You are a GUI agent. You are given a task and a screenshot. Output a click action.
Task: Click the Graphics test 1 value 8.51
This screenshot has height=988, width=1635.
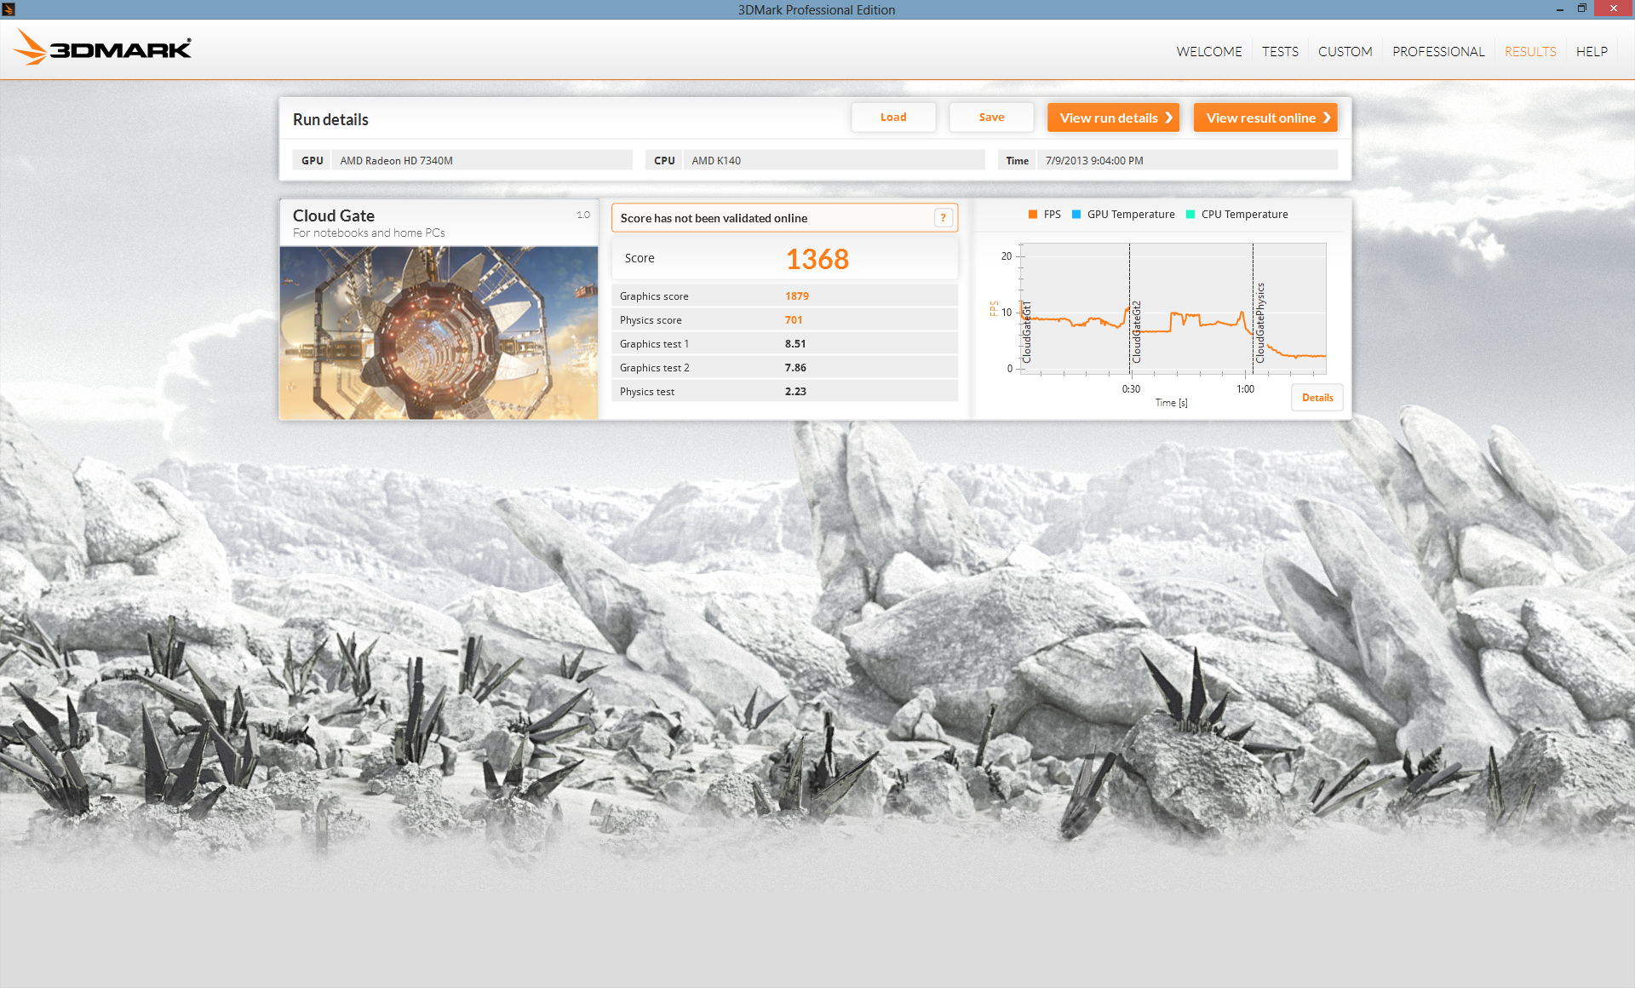point(795,344)
